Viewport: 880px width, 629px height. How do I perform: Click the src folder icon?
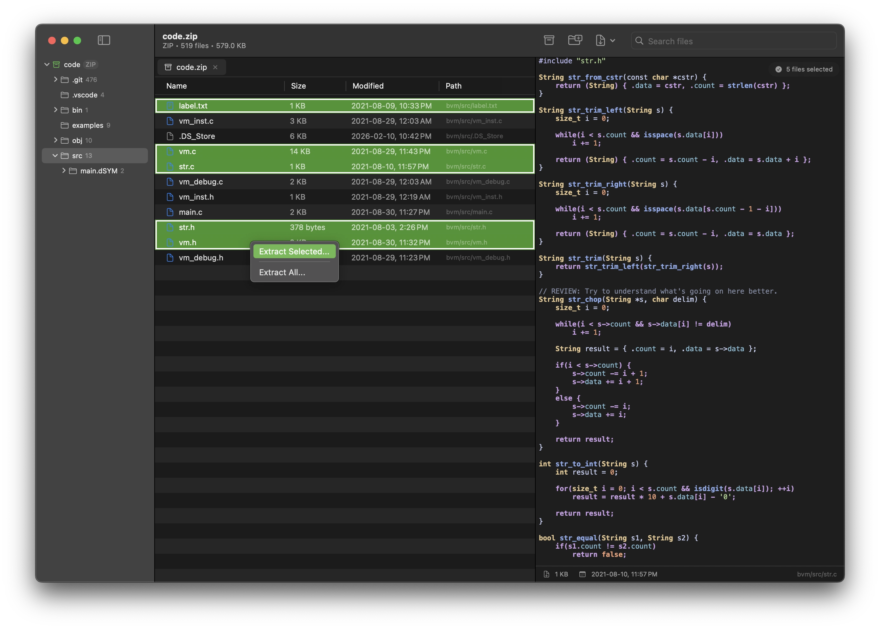(65, 156)
